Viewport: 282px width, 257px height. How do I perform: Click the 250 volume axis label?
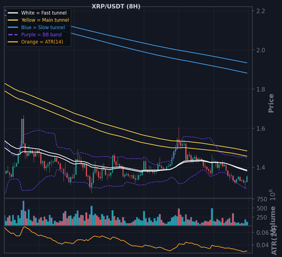coord(262,218)
